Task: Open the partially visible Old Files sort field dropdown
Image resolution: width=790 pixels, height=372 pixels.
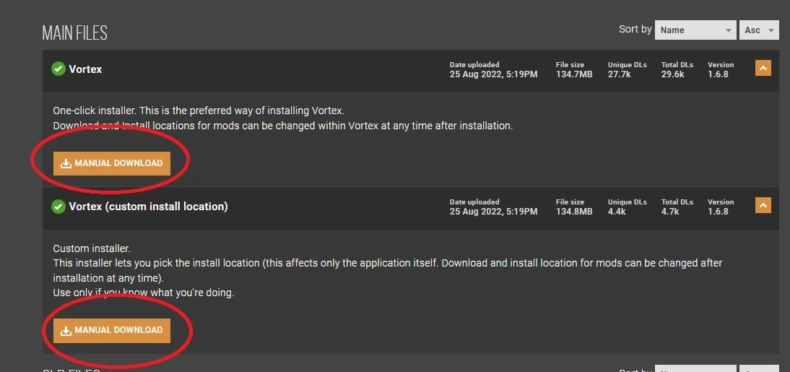Action: (x=695, y=369)
